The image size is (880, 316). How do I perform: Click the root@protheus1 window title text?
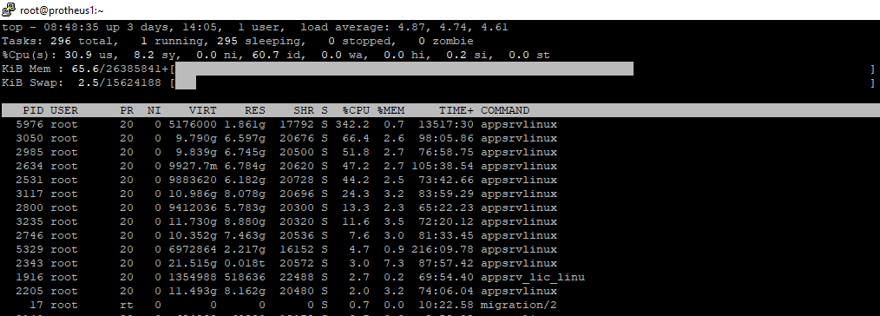point(62,10)
